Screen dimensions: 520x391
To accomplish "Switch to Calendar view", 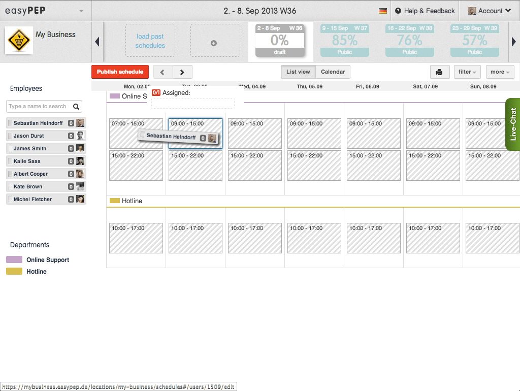I will pos(333,72).
